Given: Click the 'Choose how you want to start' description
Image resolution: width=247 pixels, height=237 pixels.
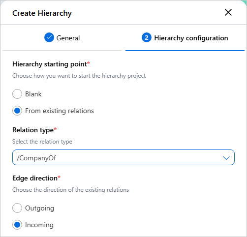Looking at the screenshot, I should click(79, 76).
